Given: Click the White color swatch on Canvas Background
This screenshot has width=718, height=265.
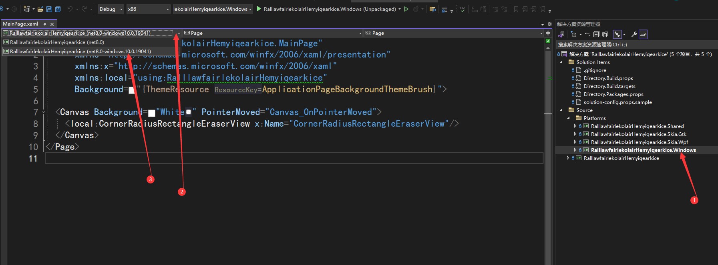Looking at the screenshot, I should [152, 113].
